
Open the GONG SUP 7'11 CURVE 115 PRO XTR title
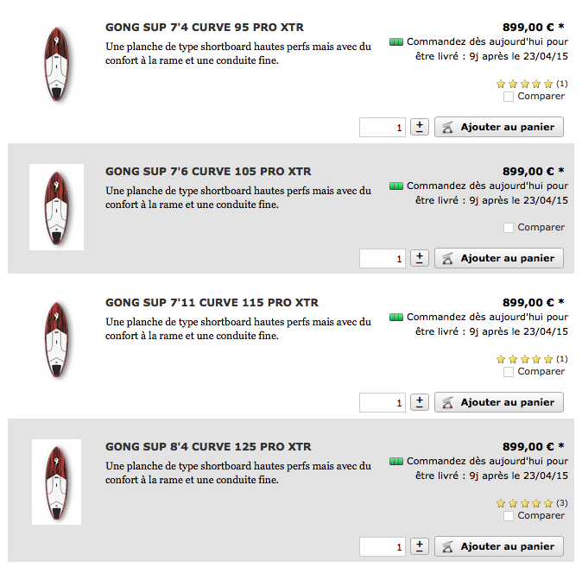pyautogui.click(x=212, y=302)
